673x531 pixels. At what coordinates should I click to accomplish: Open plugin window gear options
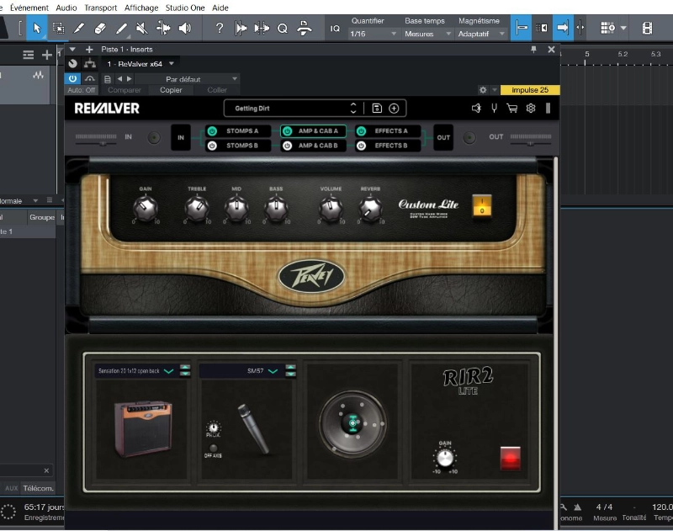point(483,90)
